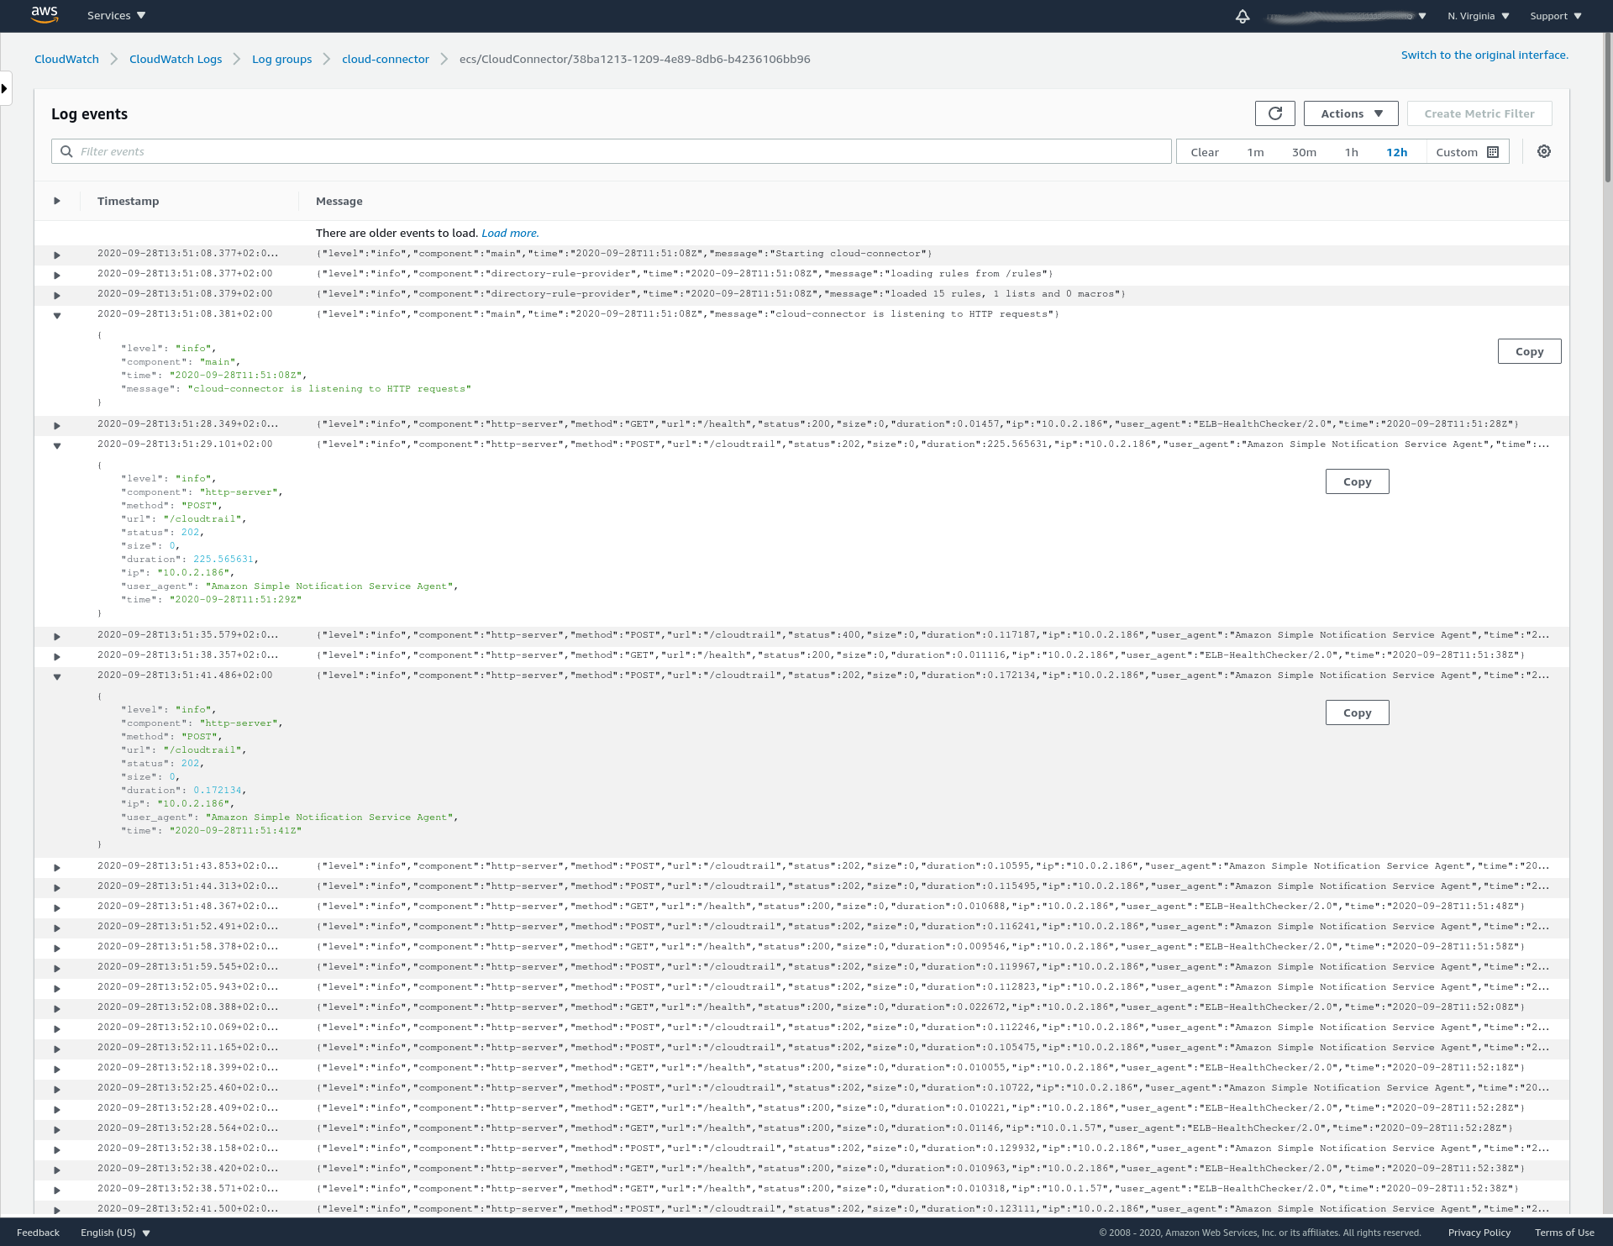Screen dimensions: 1613x1246
Task: Click the Create Metric Filter button
Action: (x=1479, y=113)
